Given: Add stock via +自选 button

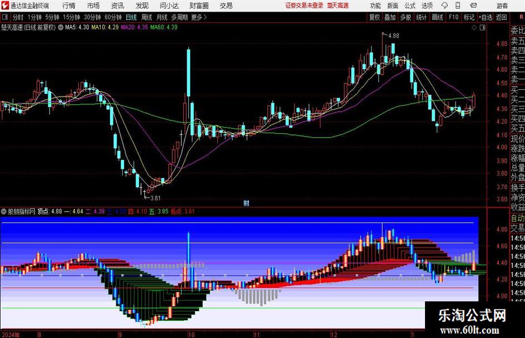Looking at the screenshot, I should [x=485, y=17].
